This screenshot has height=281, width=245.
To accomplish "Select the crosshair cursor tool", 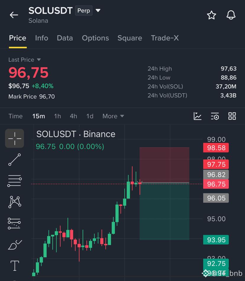I will point(15,138).
